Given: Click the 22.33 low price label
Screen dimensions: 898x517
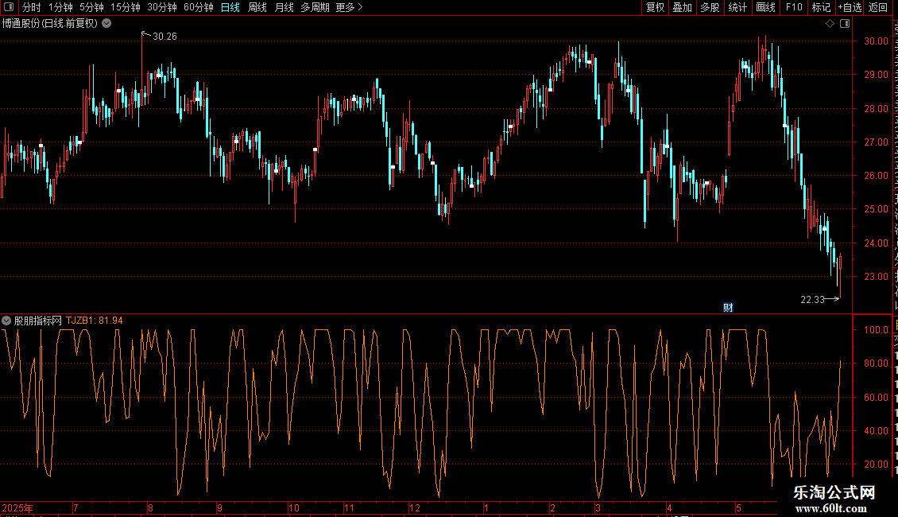Looking at the screenshot, I should (812, 300).
